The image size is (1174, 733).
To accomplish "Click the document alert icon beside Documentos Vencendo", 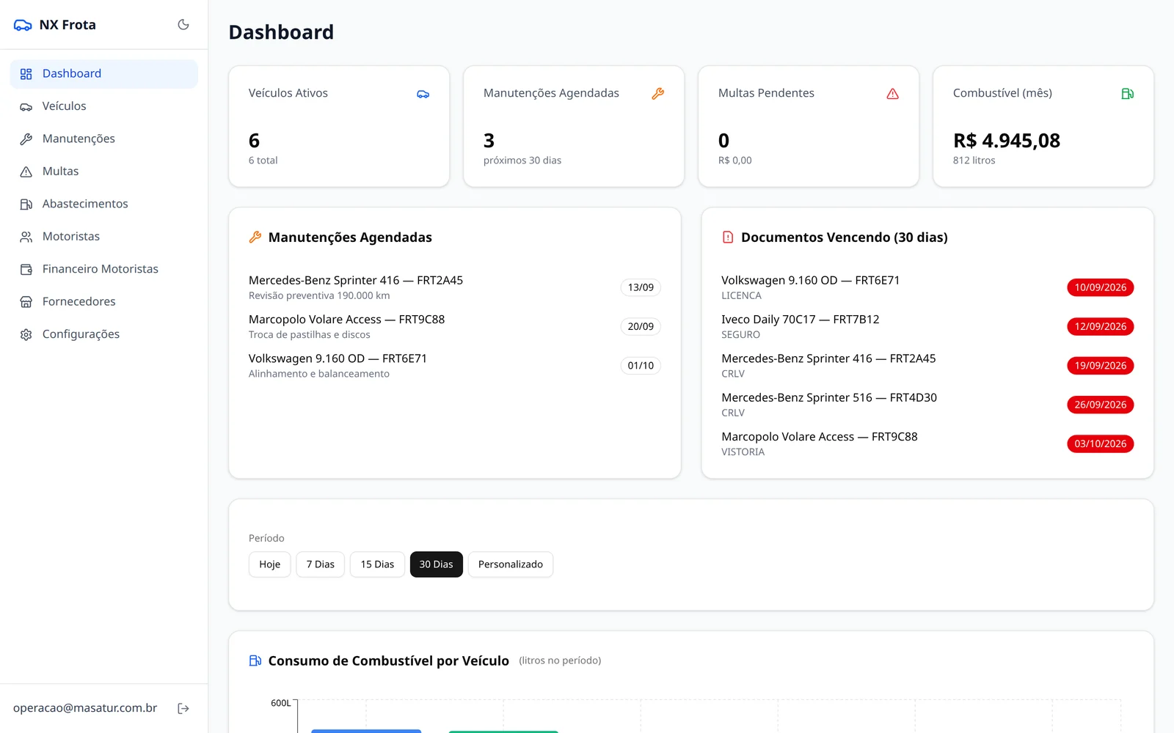I will pos(728,237).
